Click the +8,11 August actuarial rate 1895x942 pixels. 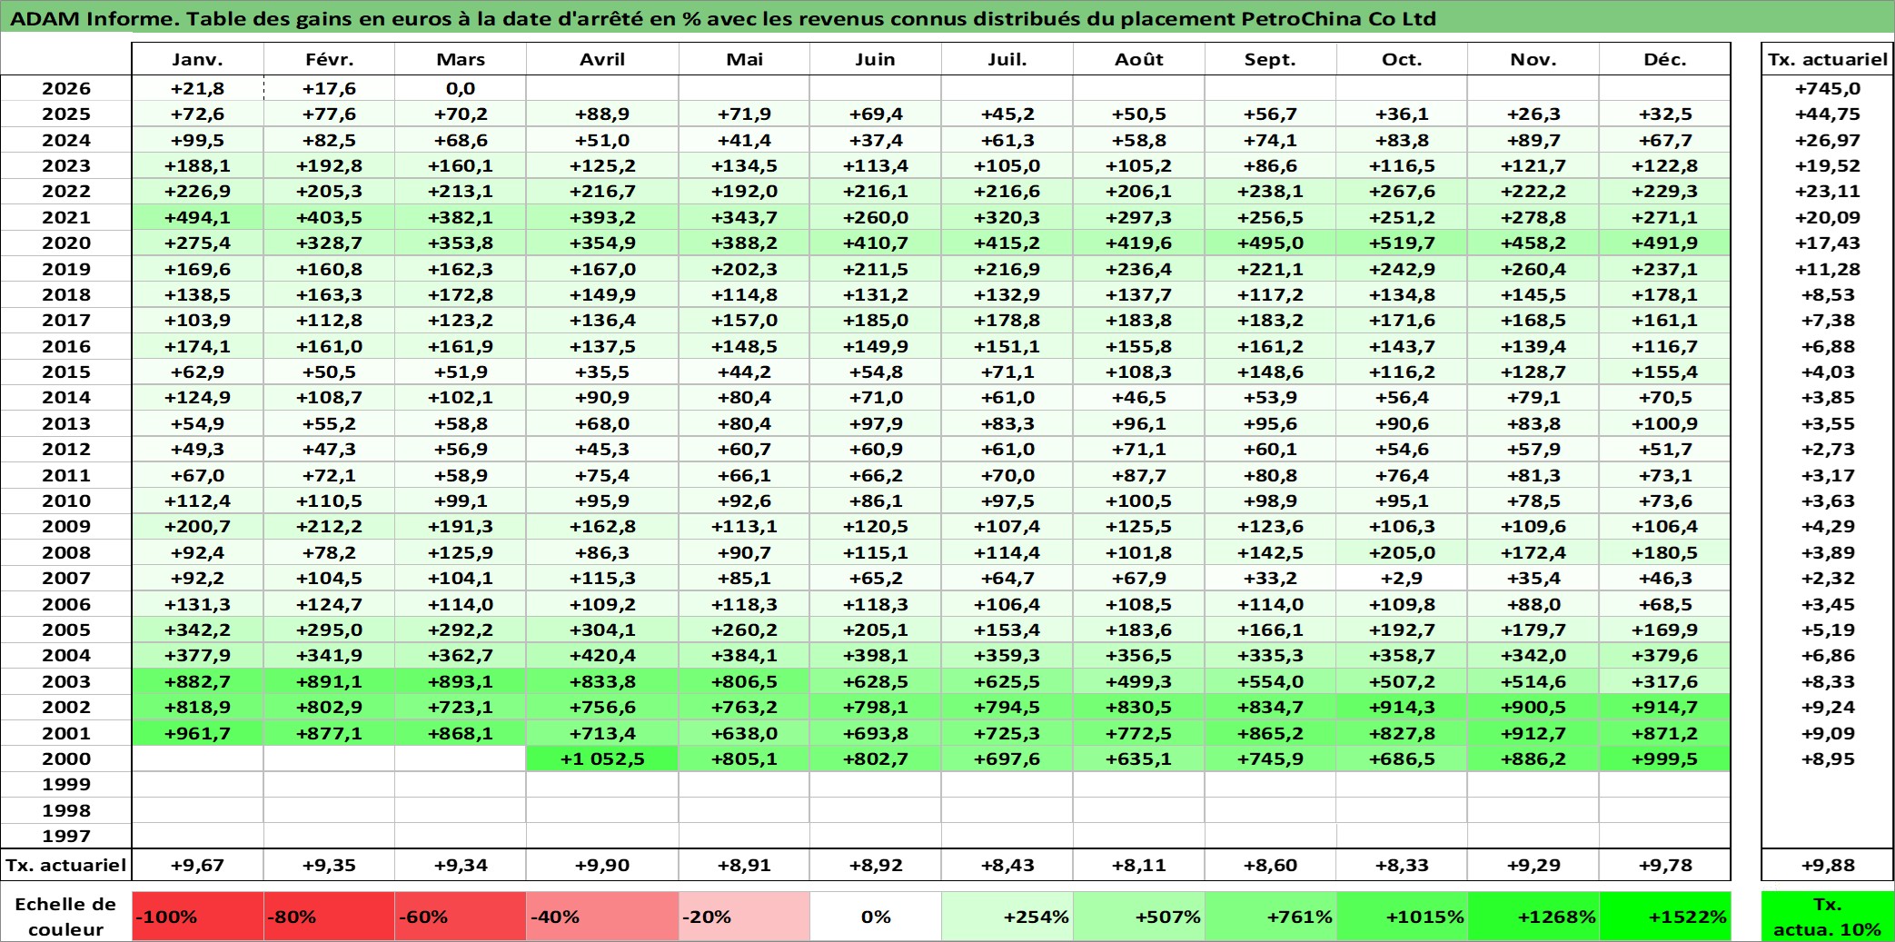point(1139,865)
